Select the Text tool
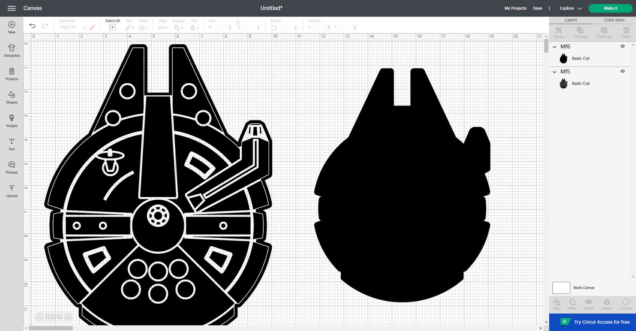The width and height of the screenshot is (636, 331). coord(12,144)
